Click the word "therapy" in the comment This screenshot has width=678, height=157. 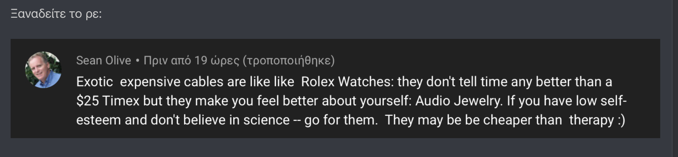coord(591,120)
